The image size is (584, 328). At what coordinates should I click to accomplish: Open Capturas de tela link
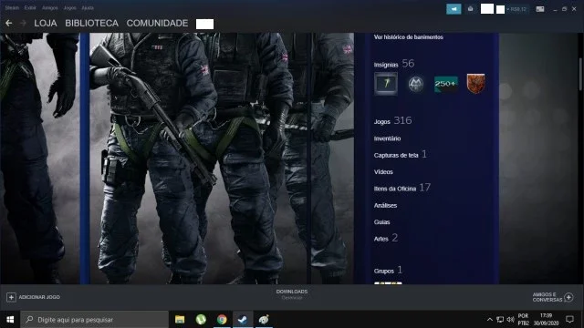coord(400,154)
